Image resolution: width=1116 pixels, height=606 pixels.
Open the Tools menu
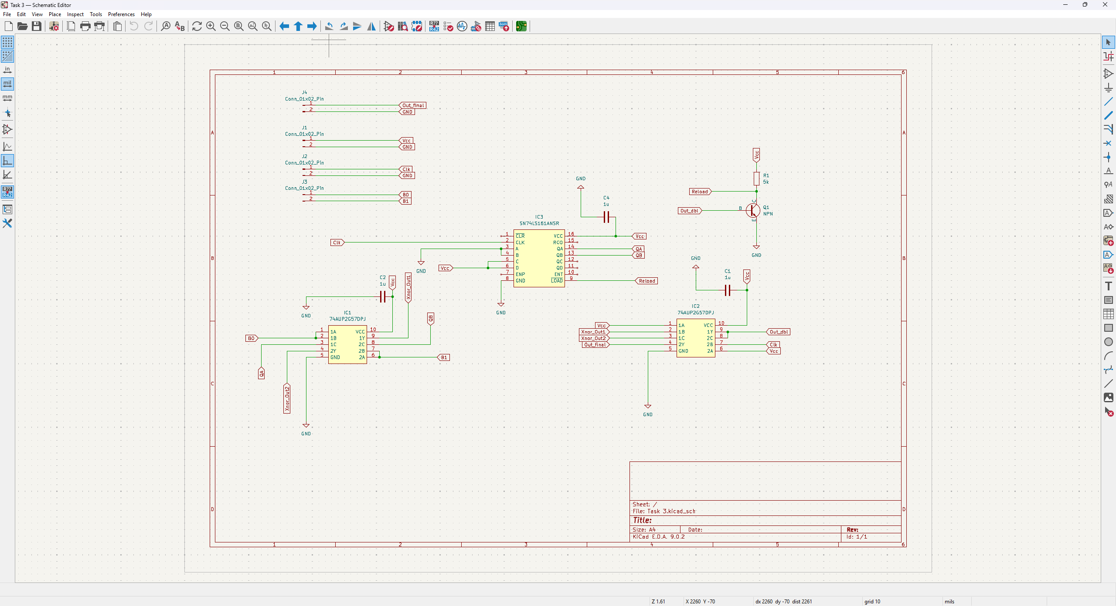point(96,14)
